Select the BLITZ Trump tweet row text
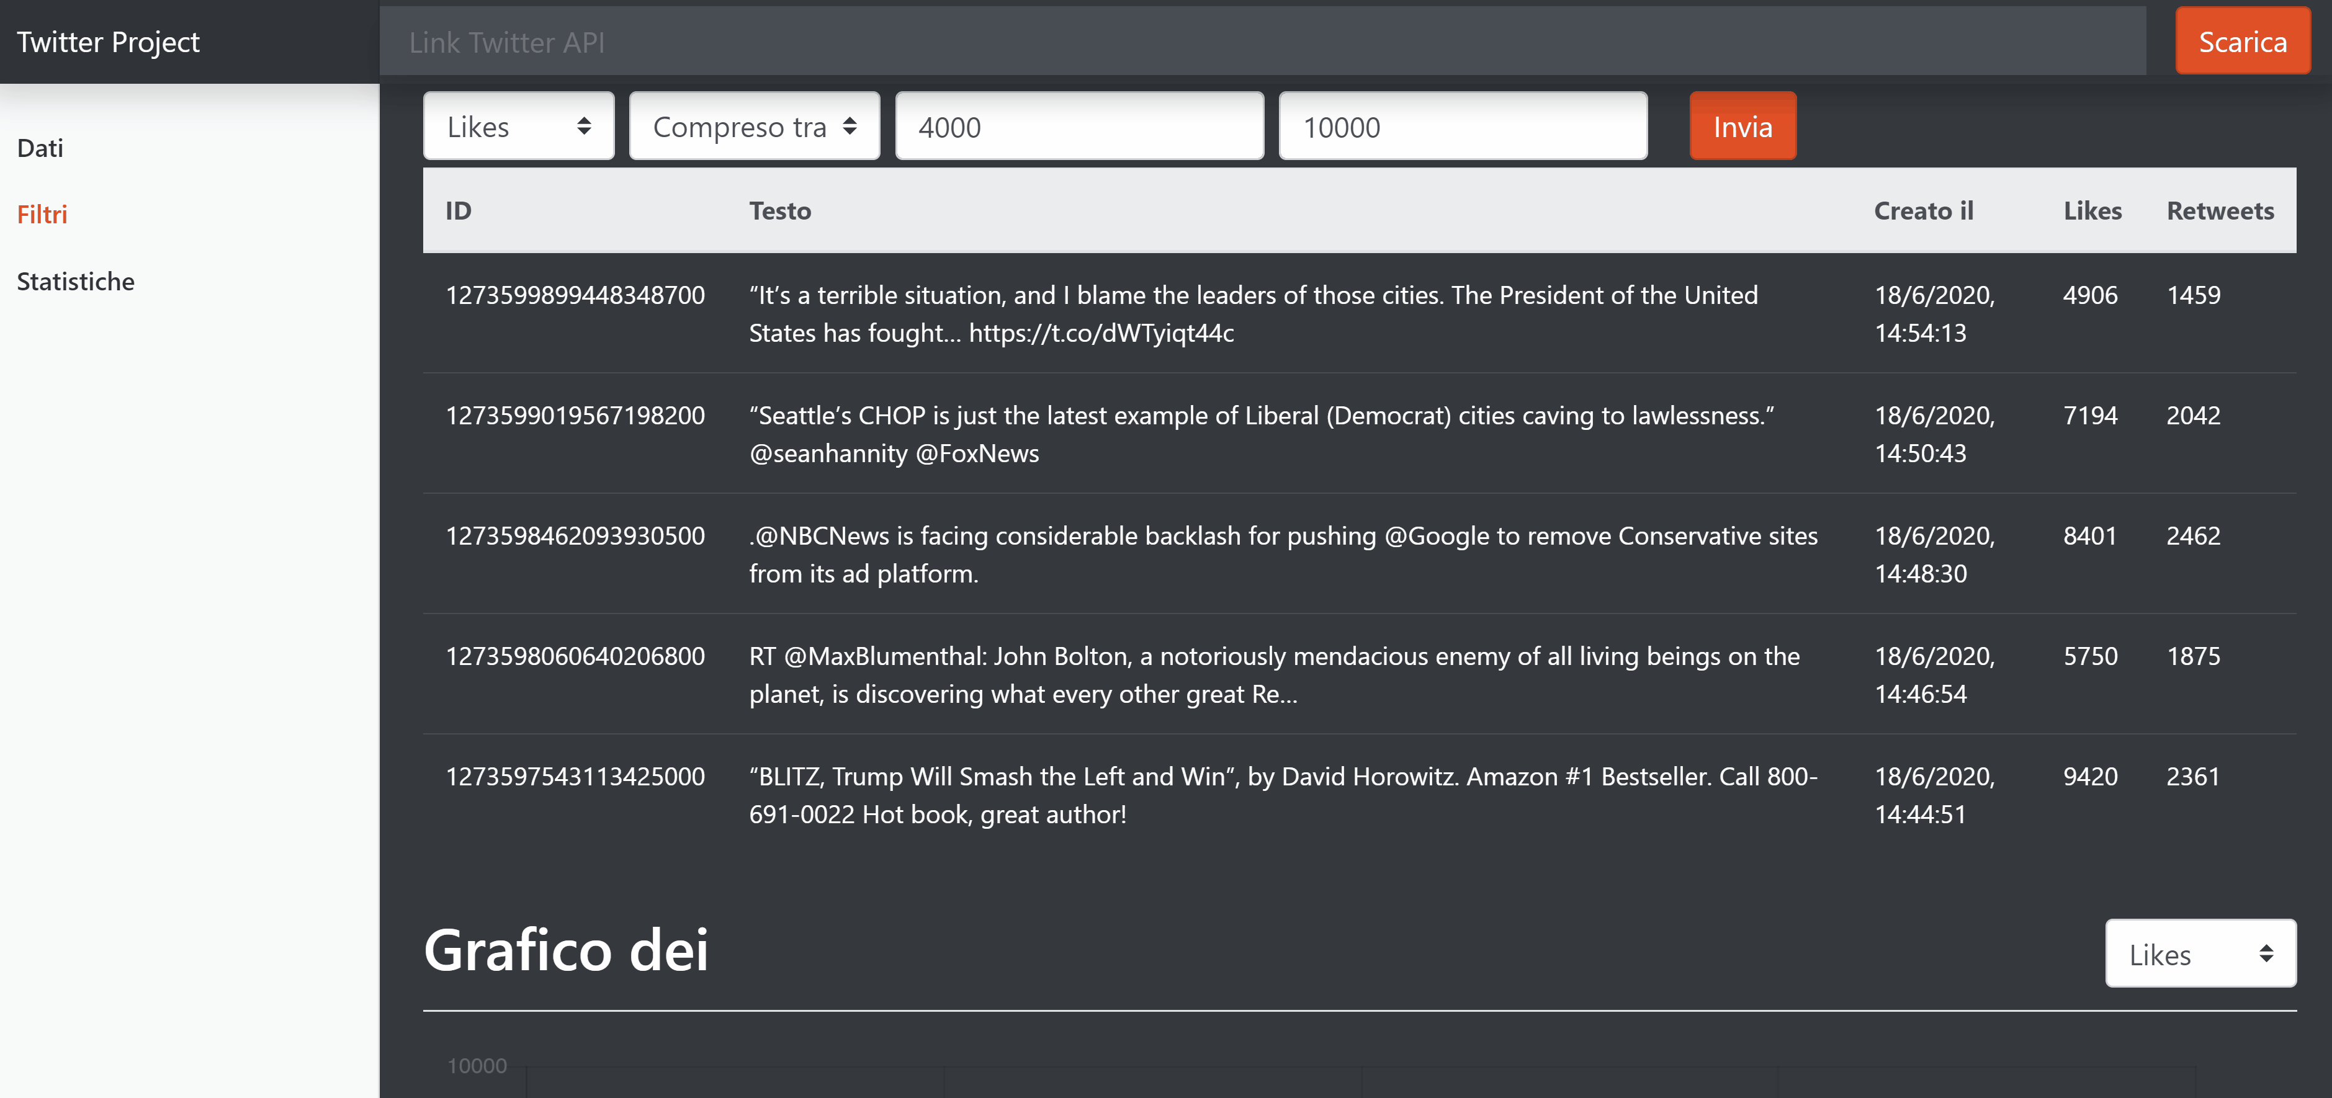 pos(1282,795)
